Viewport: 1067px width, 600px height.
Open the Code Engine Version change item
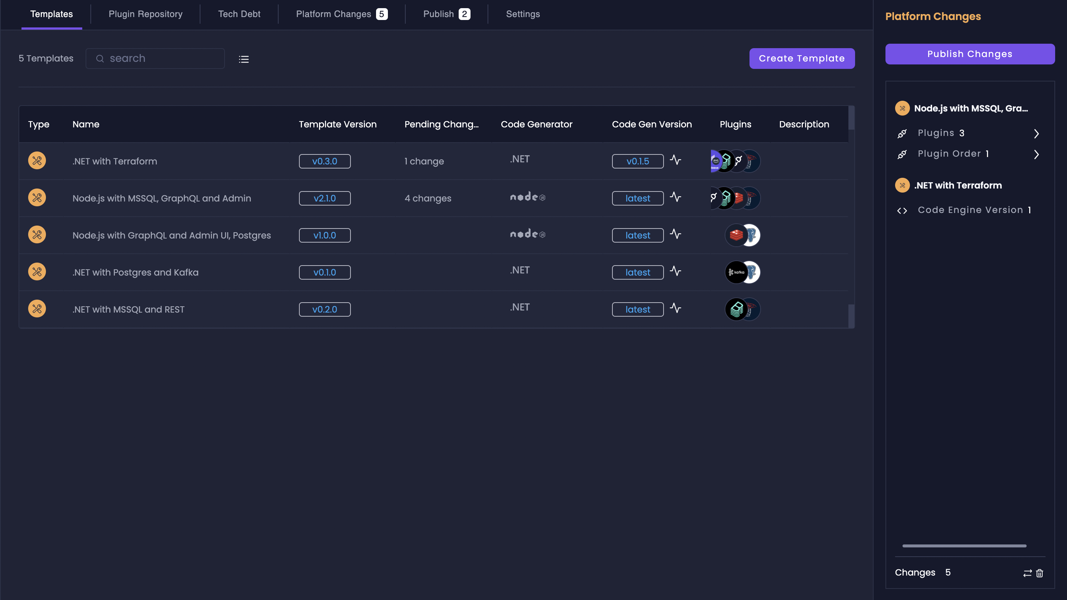(x=970, y=210)
